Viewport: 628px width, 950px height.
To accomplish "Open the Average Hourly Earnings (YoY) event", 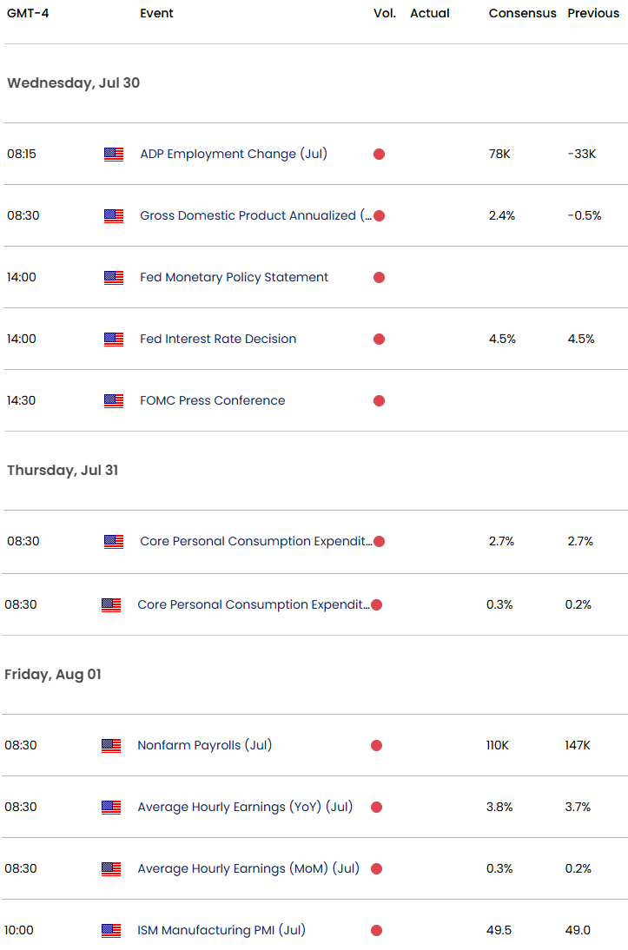I will coord(245,808).
